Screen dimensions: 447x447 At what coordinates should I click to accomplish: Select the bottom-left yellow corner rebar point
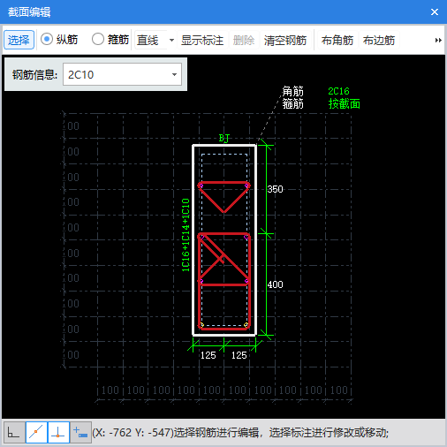[x=201, y=325]
